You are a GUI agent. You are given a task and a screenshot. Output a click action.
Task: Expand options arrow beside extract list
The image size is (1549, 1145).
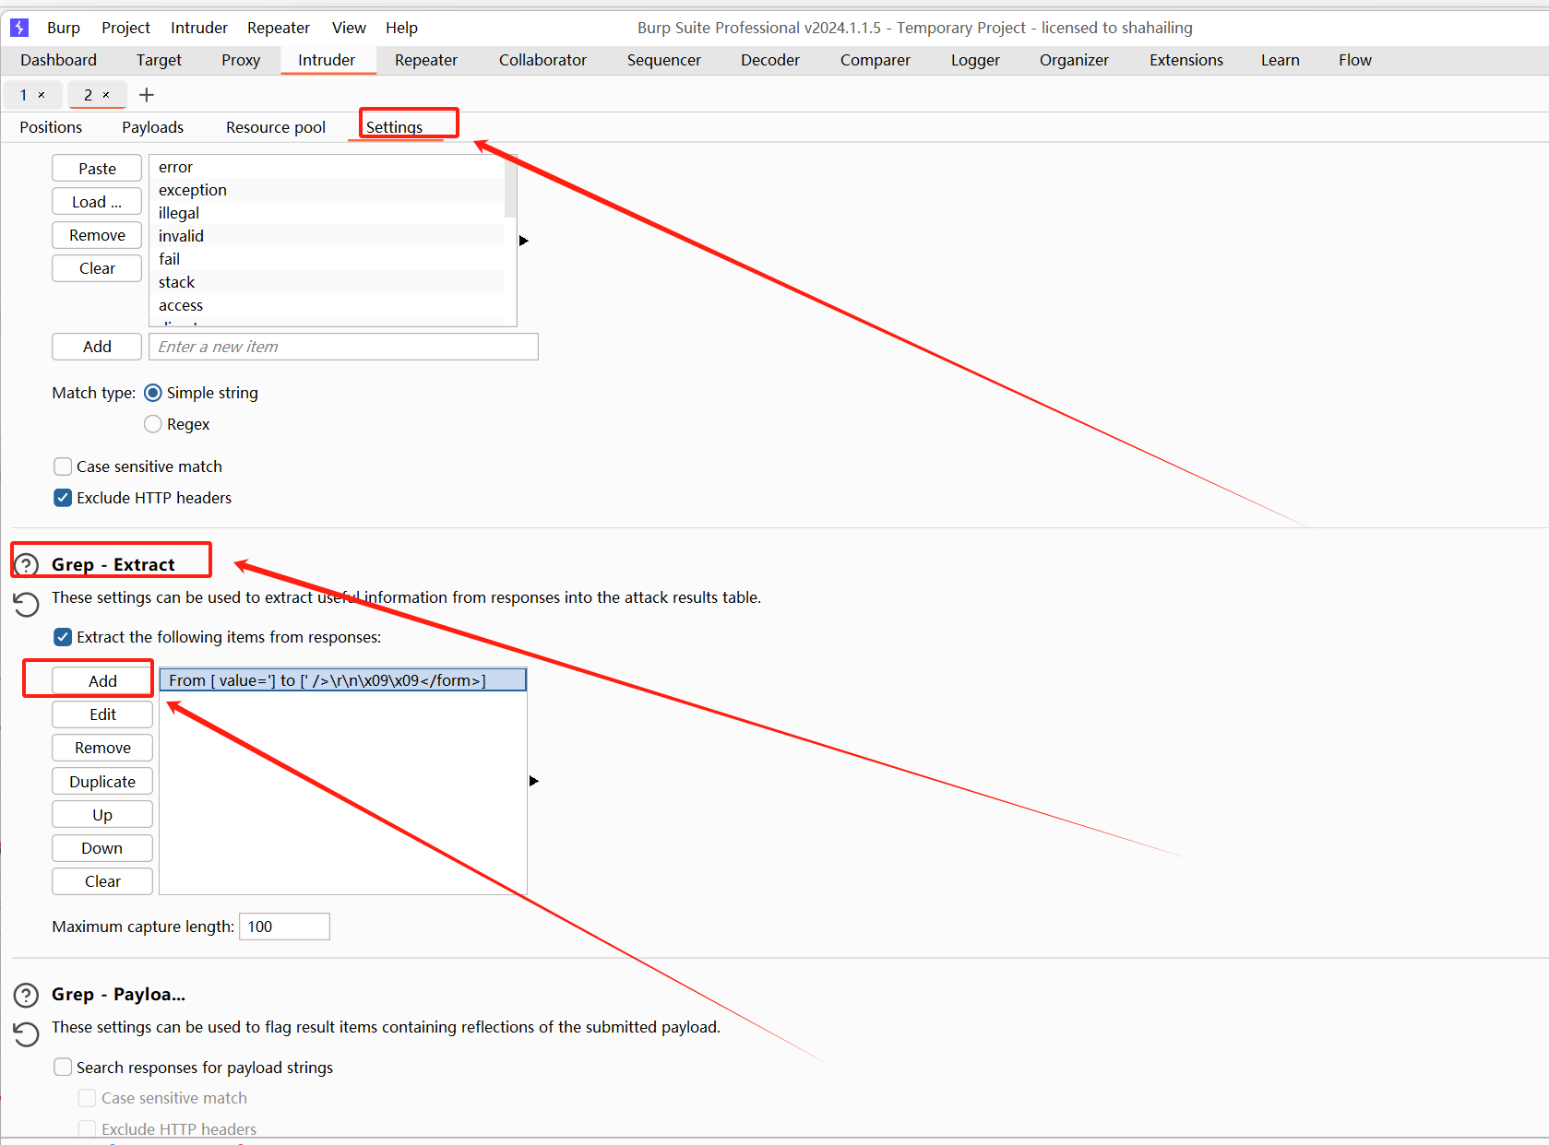click(x=534, y=781)
